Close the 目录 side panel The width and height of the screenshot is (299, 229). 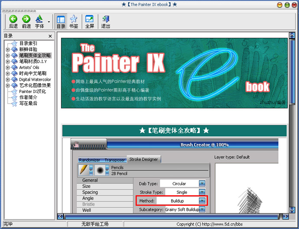pos(50,36)
